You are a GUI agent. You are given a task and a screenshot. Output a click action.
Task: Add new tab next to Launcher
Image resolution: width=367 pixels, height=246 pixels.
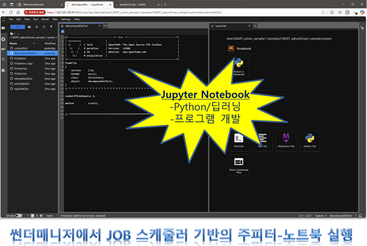tap(255, 26)
